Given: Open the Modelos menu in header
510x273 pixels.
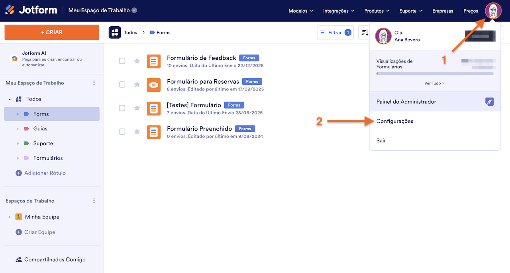Looking at the screenshot, I should tap(300, 11).
